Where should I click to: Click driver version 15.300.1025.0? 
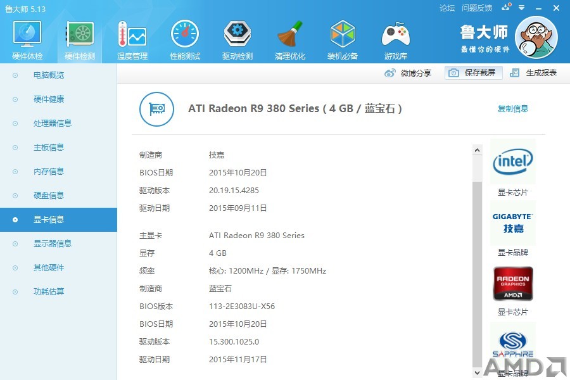coord(234,342)
